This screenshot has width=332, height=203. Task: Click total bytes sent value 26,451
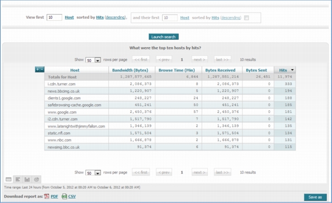(x=263, y=77)
